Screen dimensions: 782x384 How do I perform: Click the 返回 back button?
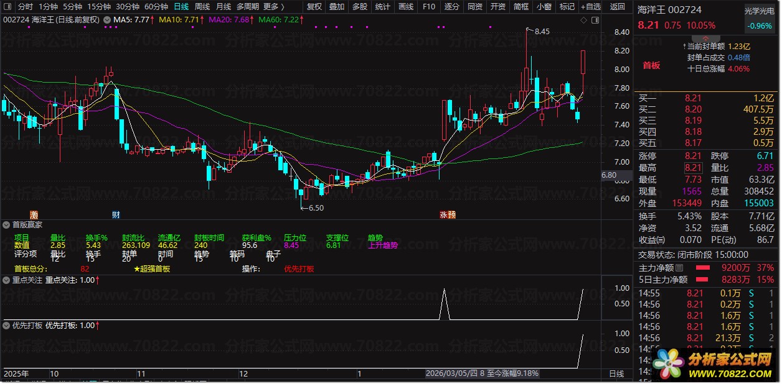point(617,7)
